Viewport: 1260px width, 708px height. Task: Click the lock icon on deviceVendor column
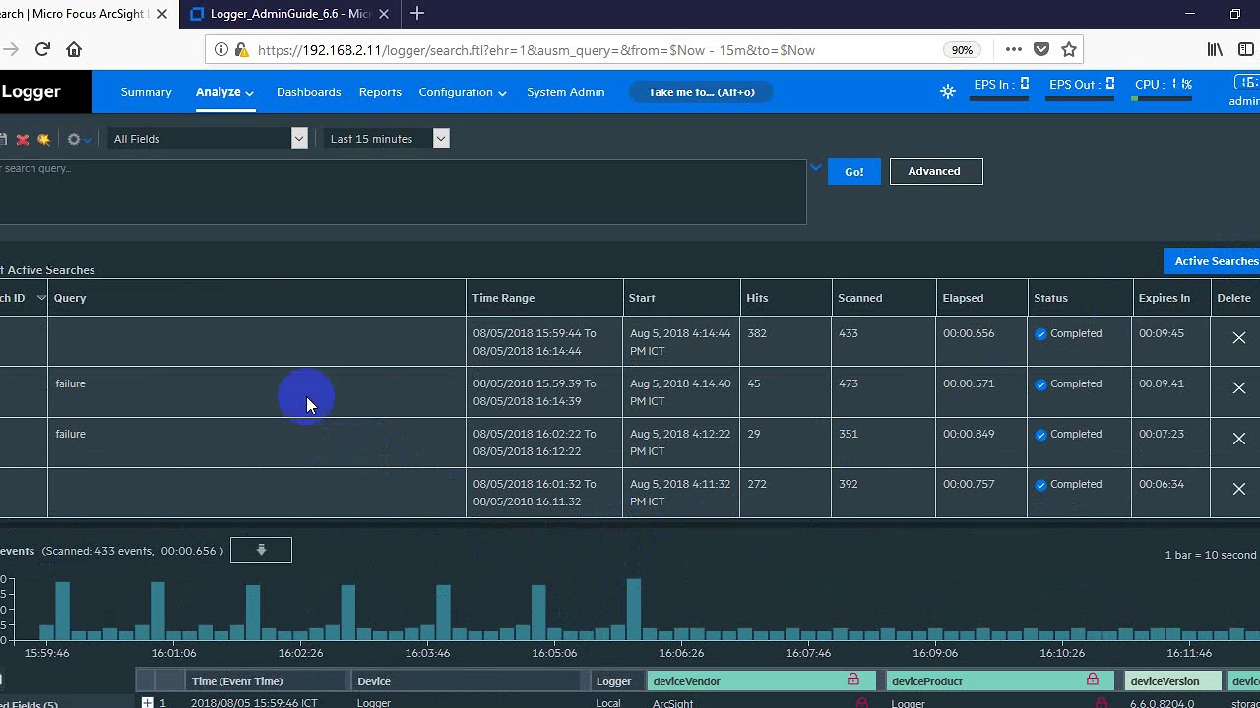pyautogui.click(x=853, y=680)
